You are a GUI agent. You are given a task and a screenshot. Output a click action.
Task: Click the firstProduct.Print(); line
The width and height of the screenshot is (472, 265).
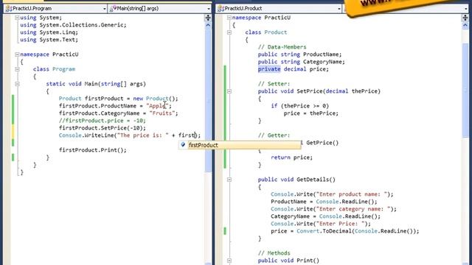point(93,150)
